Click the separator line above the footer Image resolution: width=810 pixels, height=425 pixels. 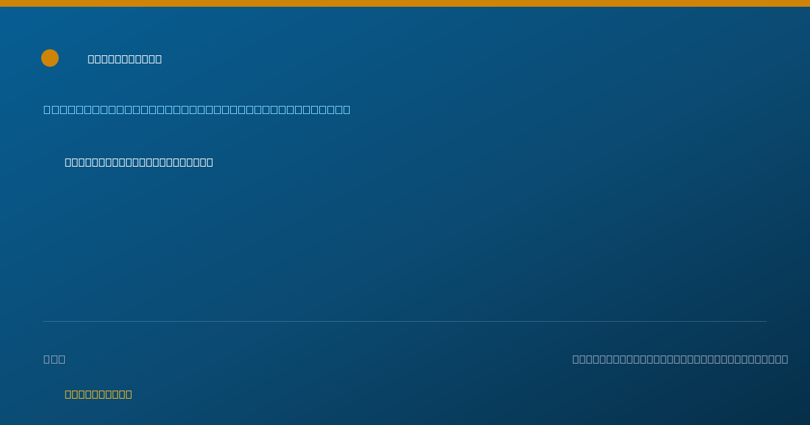(x=405, y=321)
